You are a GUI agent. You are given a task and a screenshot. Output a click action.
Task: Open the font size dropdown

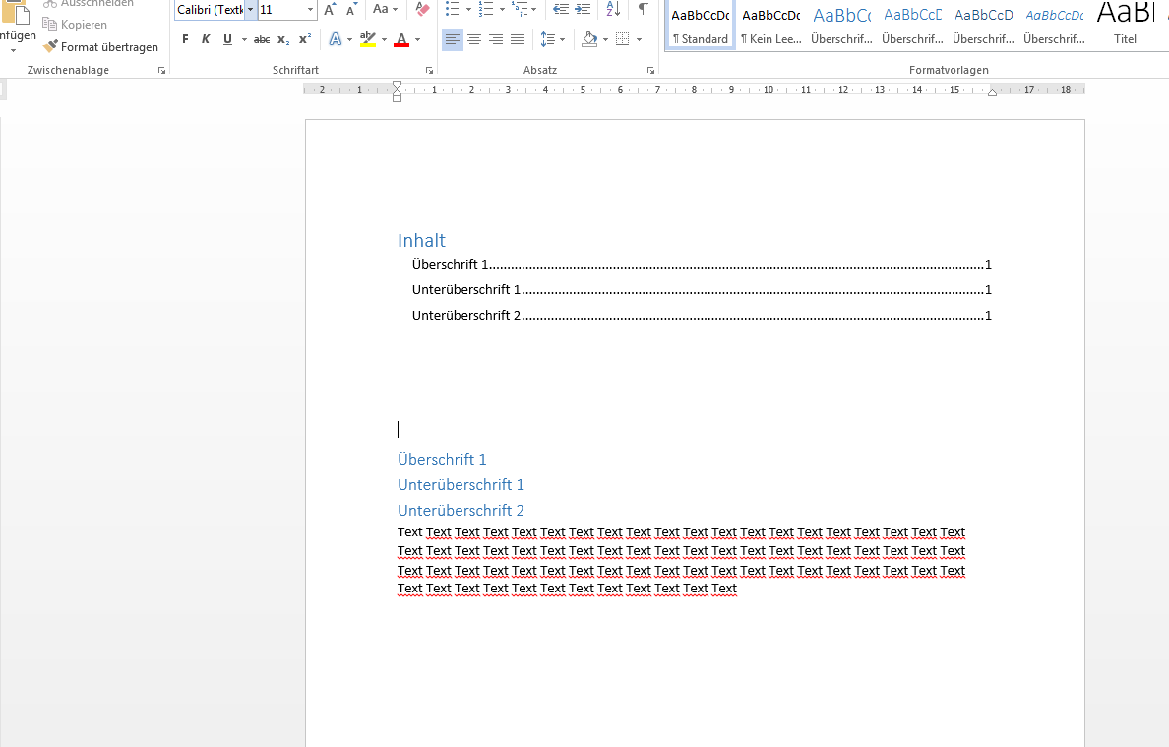(310, 10)
